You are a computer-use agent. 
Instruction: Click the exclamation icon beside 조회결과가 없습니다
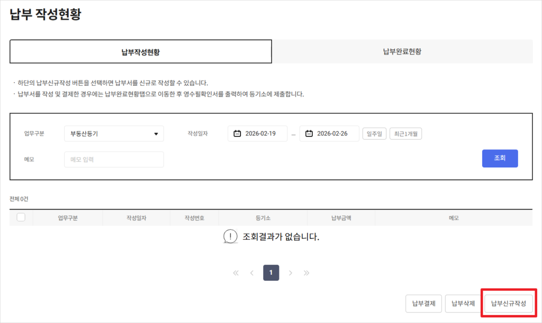[x=230, y=237]
